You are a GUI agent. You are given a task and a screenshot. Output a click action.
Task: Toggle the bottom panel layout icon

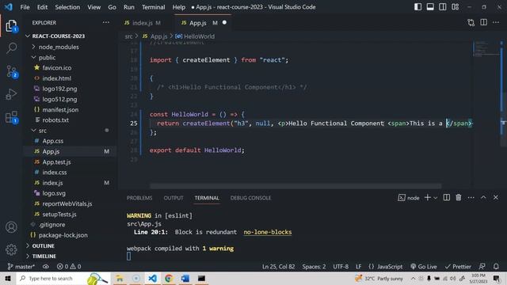(430, 7)
